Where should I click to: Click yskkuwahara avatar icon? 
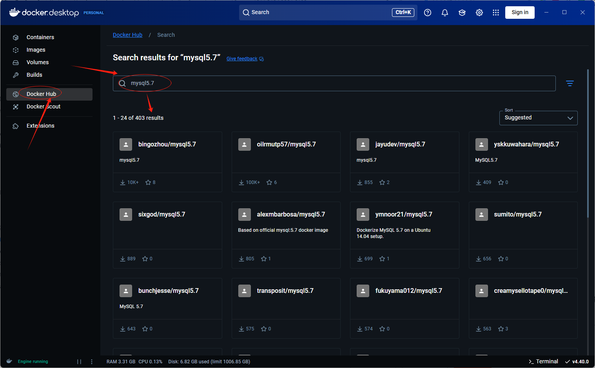click(482, 144)
